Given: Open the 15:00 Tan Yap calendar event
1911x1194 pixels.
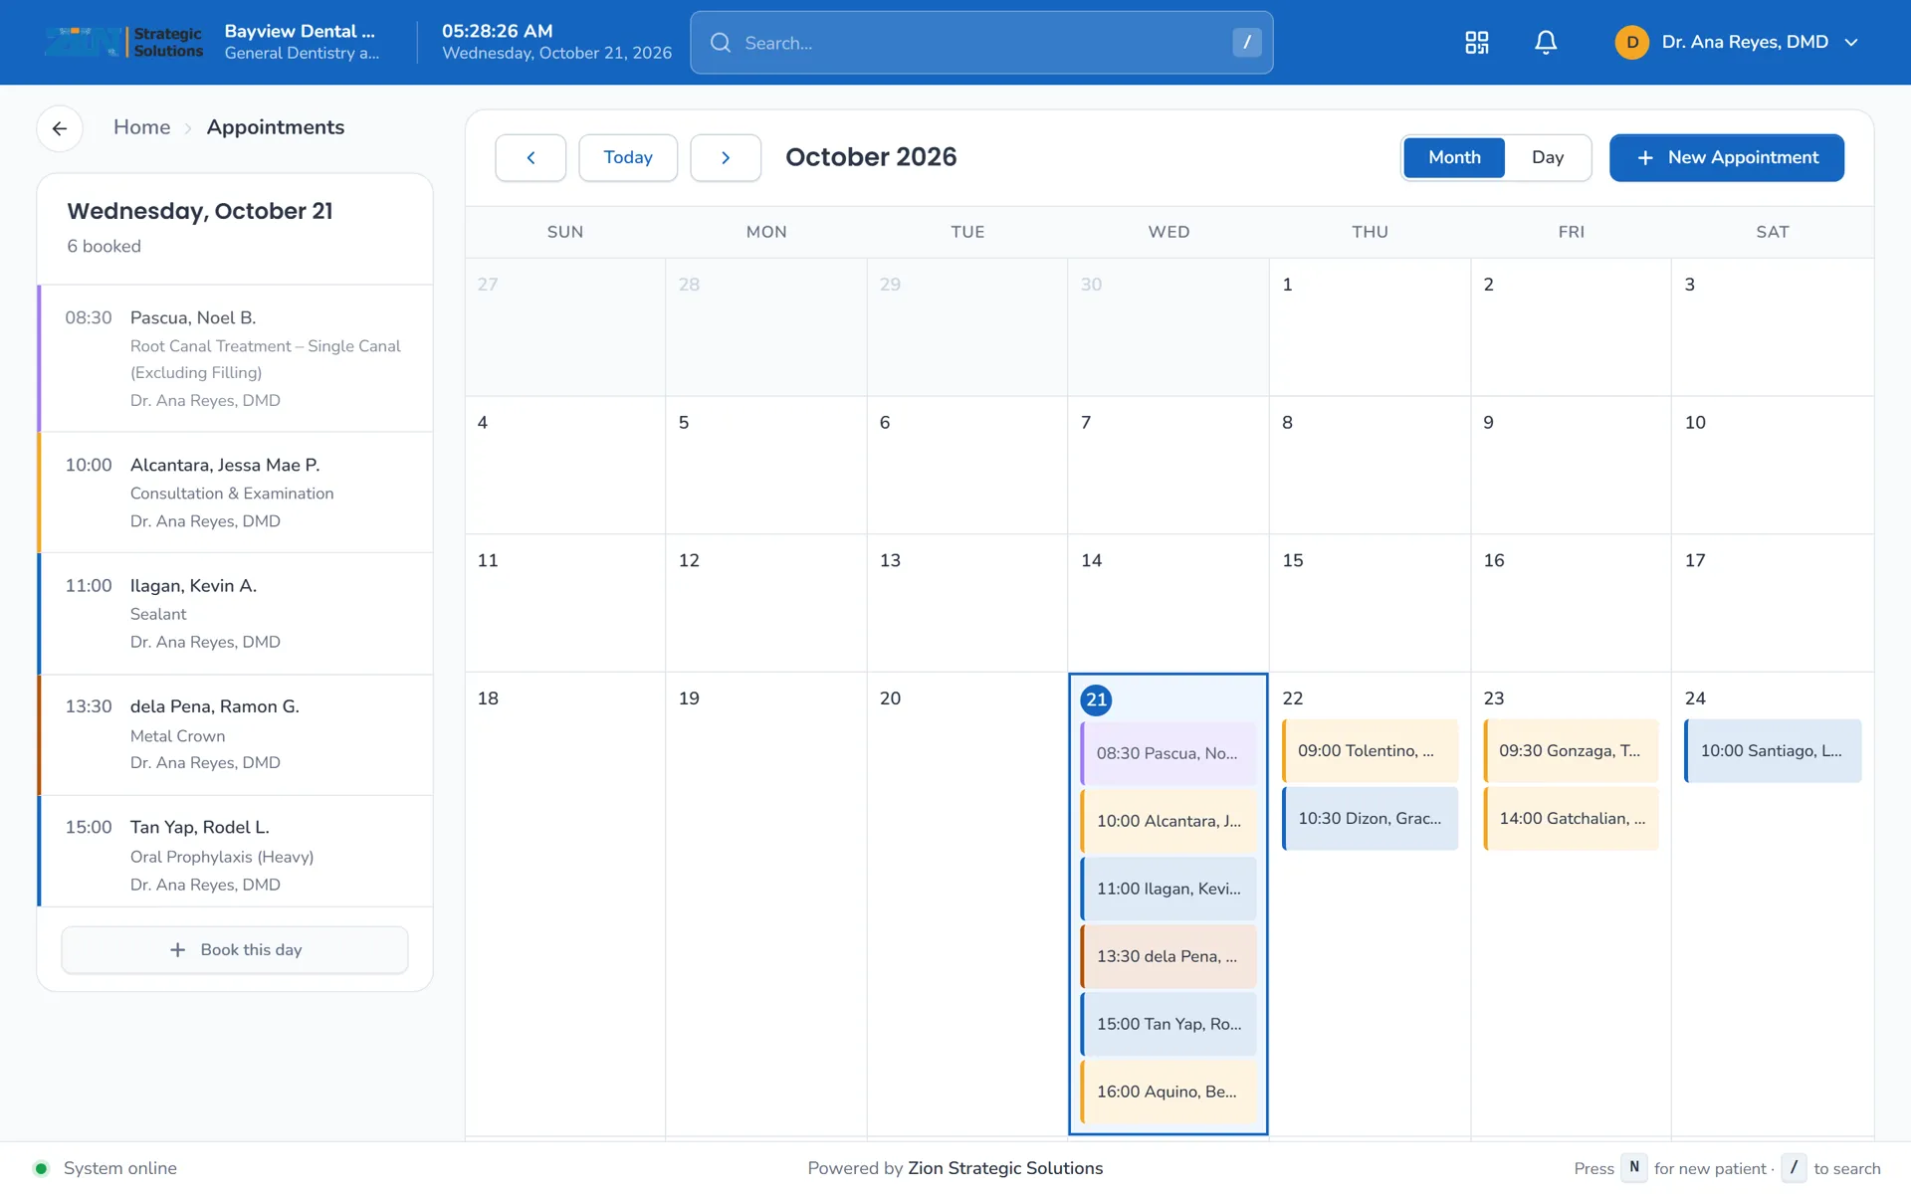Looking at the screenshot, I should (x=1168, y=1024).
